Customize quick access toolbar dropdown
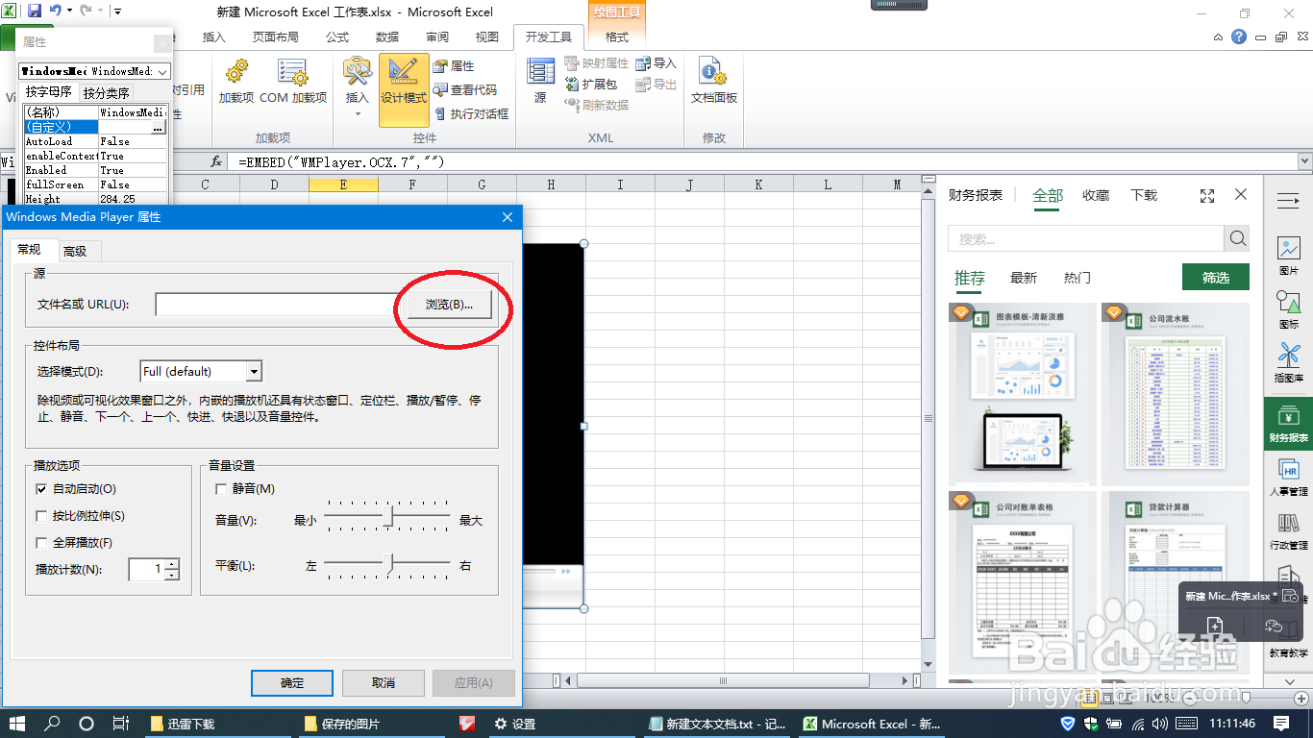The height and width of the screenshot is (738, 1313). [117, 12]
